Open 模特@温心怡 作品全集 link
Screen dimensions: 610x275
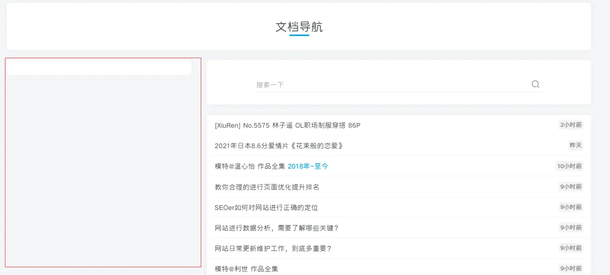click(x=250, y=166)
